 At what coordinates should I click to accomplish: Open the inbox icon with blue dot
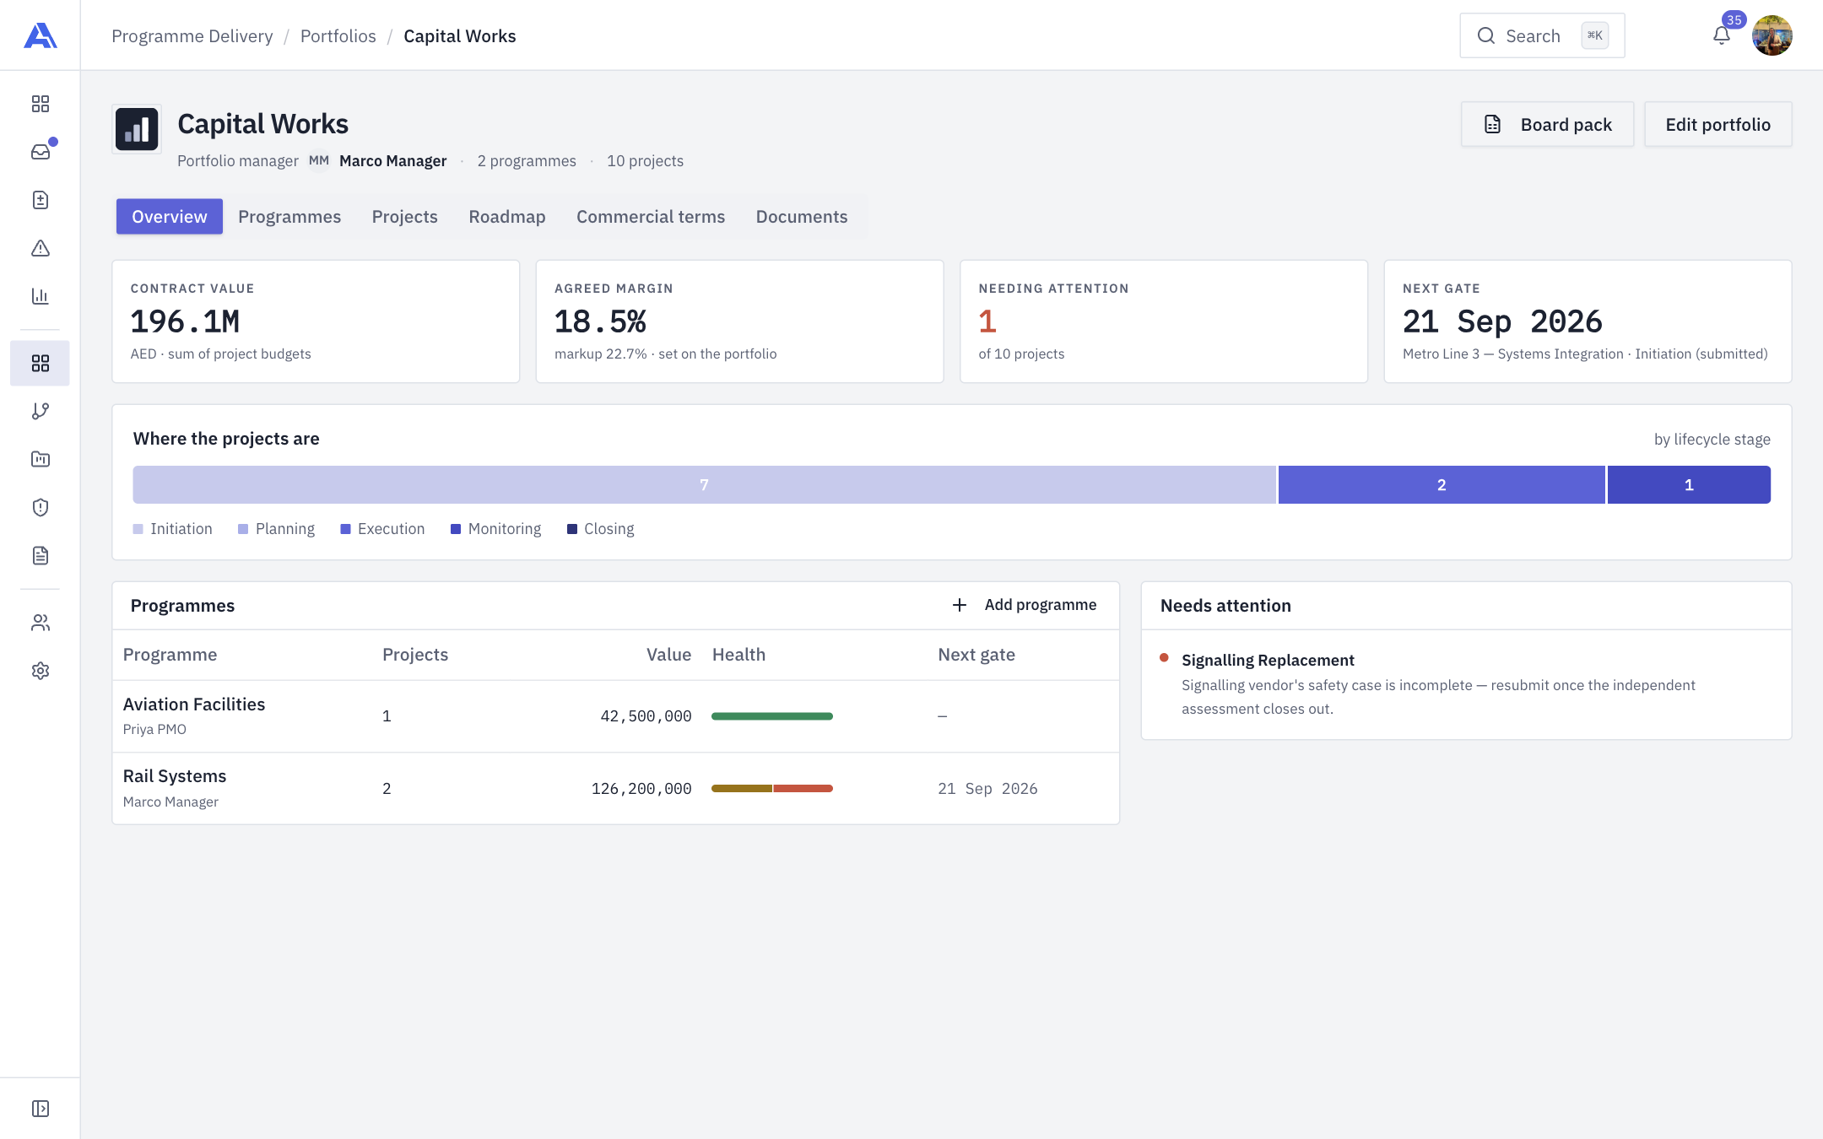tap(41, 152)
